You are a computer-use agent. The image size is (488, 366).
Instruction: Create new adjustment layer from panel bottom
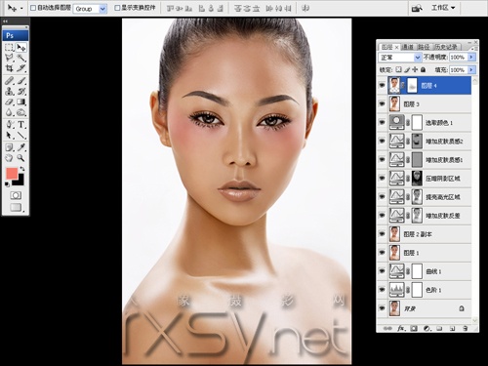pos(427,329)
